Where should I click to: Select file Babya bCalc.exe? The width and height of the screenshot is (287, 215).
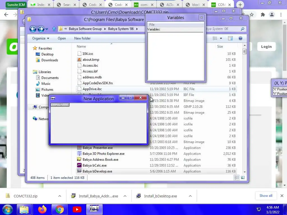tap(94, 165)
